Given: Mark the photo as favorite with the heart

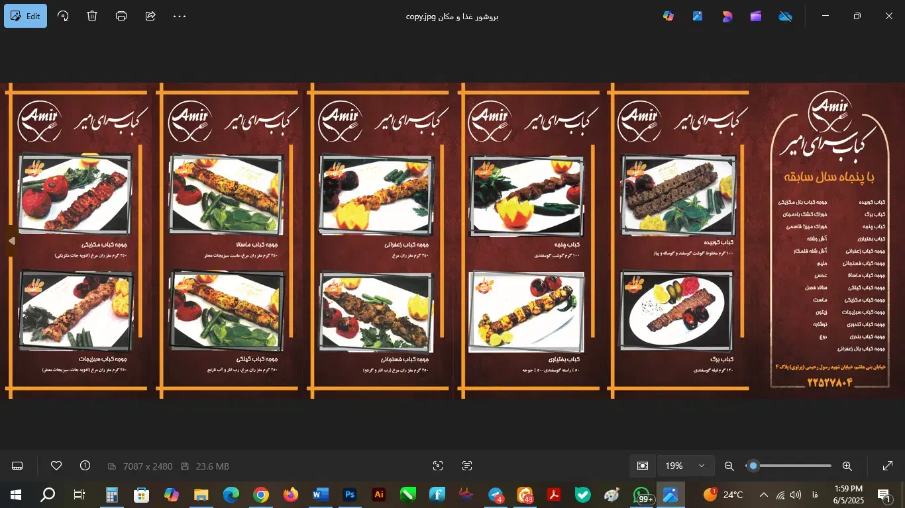Looking at the screenshot, I should [x=56, y=466].
